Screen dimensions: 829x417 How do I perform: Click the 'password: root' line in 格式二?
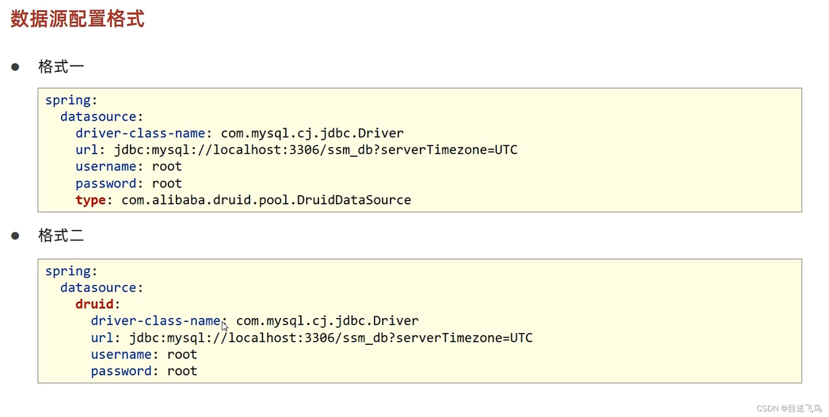(144, 371)
